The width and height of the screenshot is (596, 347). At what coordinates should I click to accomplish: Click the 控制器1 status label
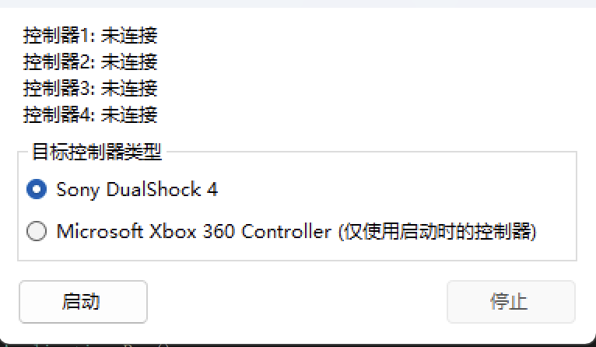click(x=90, y=35)
